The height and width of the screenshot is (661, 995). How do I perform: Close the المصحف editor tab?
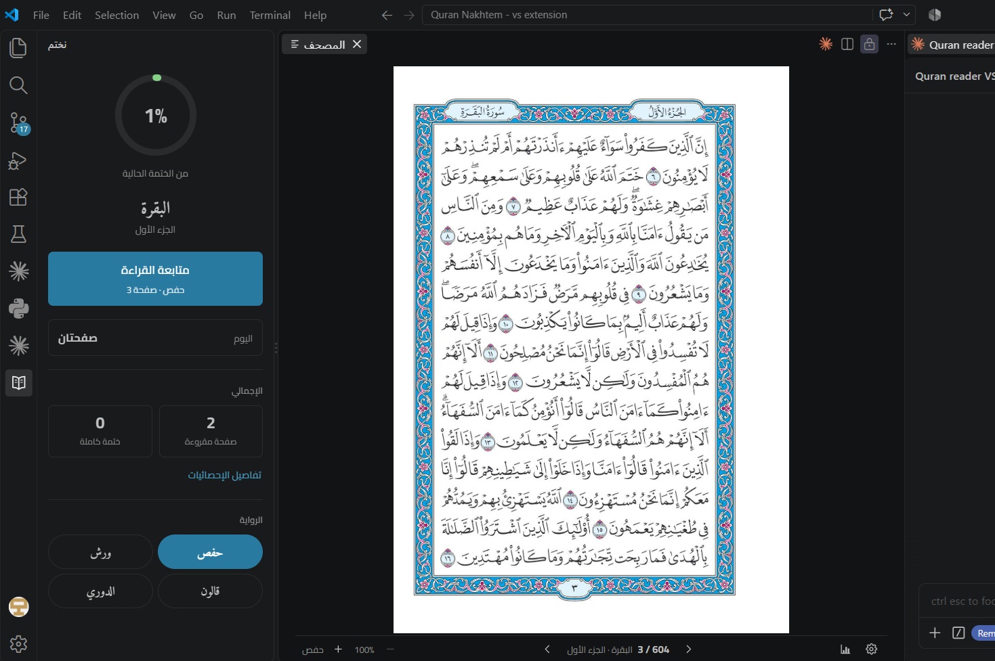click(x=357, y=44)
